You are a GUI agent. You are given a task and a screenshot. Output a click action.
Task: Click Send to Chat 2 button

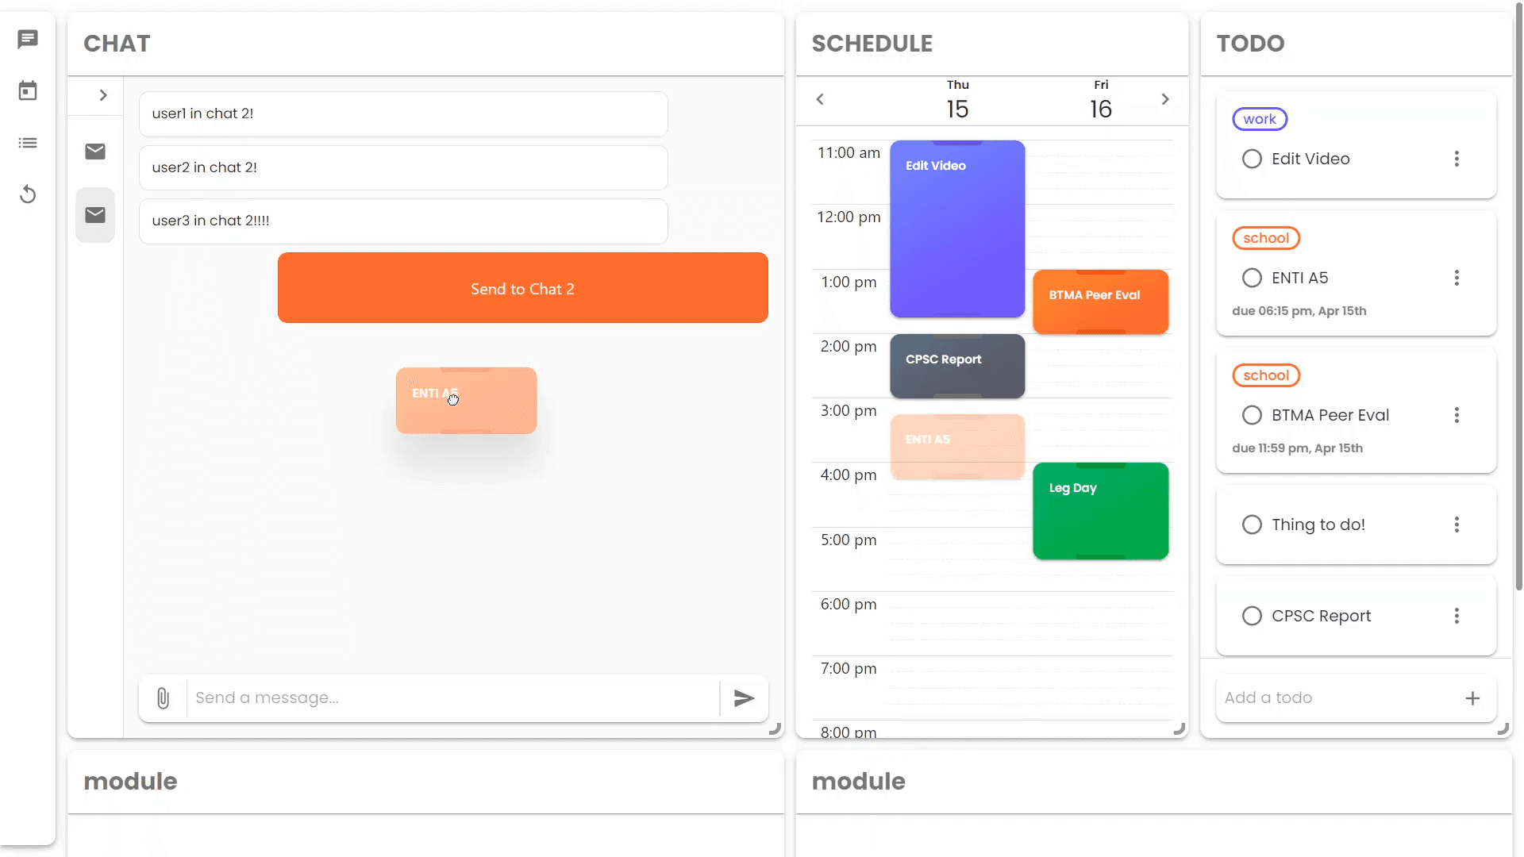pyautogui.click(x=522, y=289)
